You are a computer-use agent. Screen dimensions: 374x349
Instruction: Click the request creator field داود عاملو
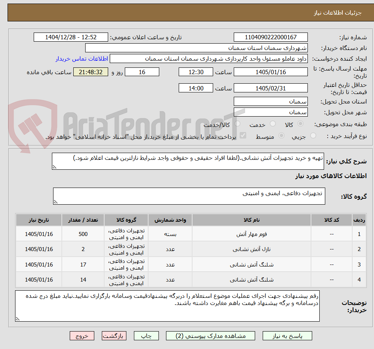click(209, 59)
